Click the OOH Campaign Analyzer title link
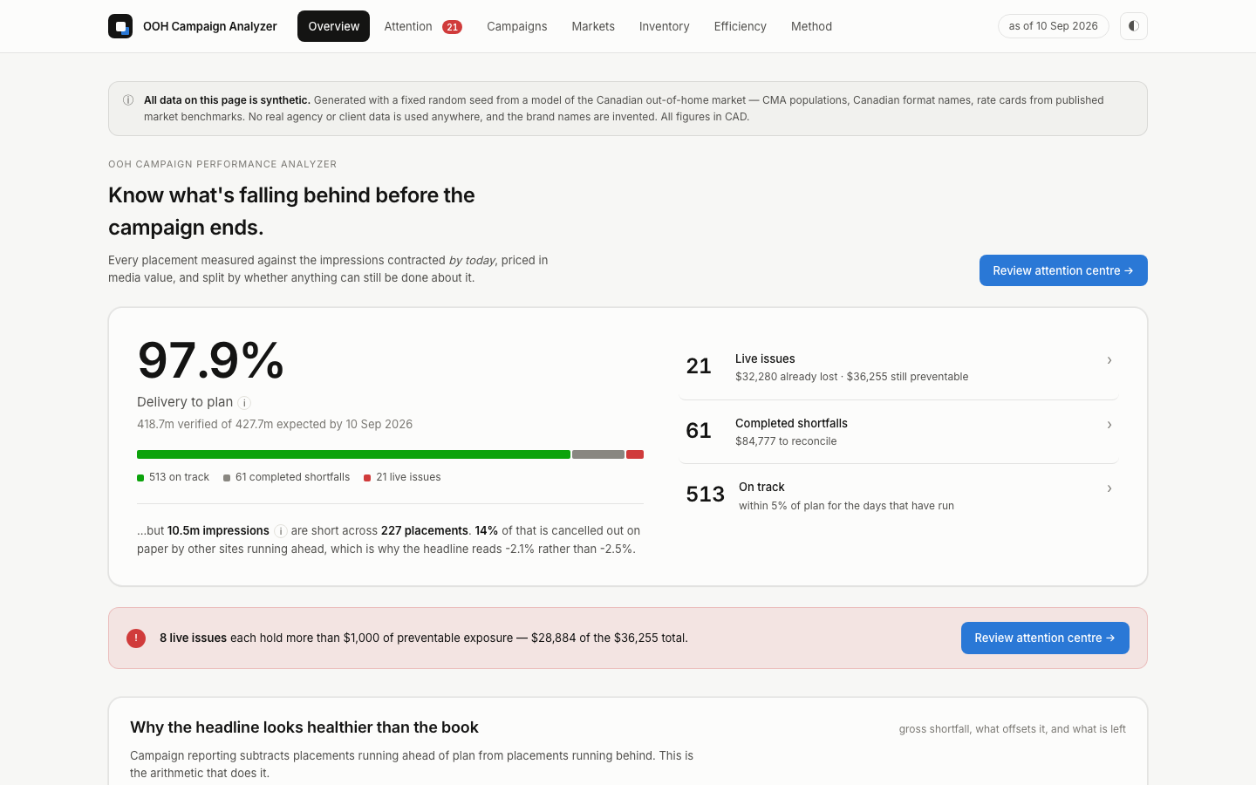 point(210,26)
